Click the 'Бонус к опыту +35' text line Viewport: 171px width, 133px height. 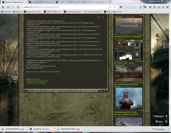[43, 72]
